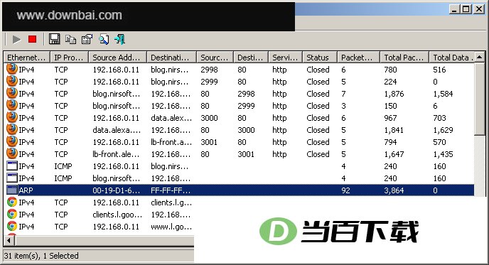The image size is (489, 265).
Task: Sort by the Sourc... port column header
Action: (215, 58)
